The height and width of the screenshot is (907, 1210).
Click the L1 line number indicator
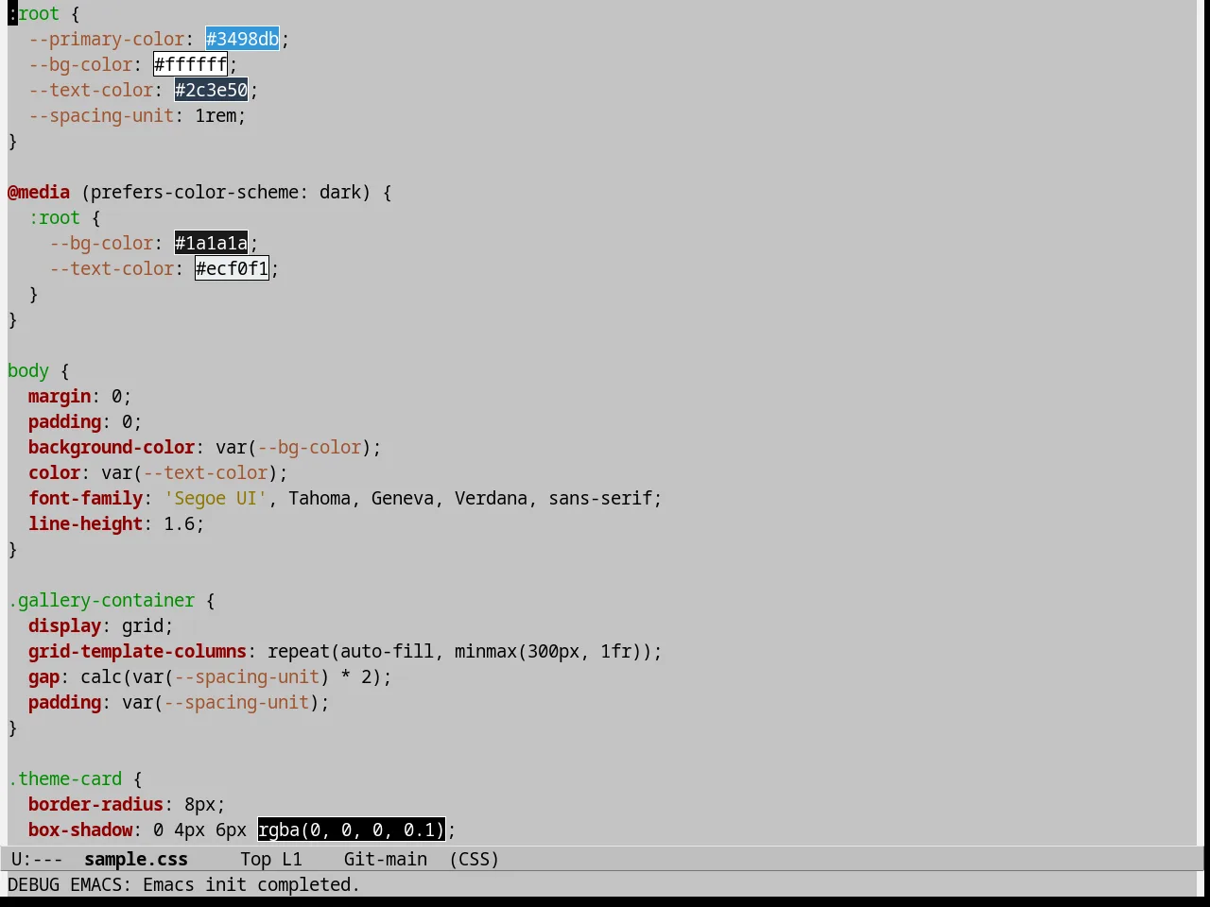pyautogui.click(x=292, y=859)
